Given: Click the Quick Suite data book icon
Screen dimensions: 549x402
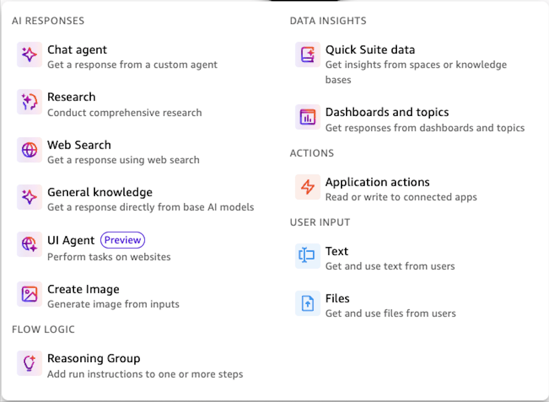Looking at the screenshot, I should click(308, 55).
